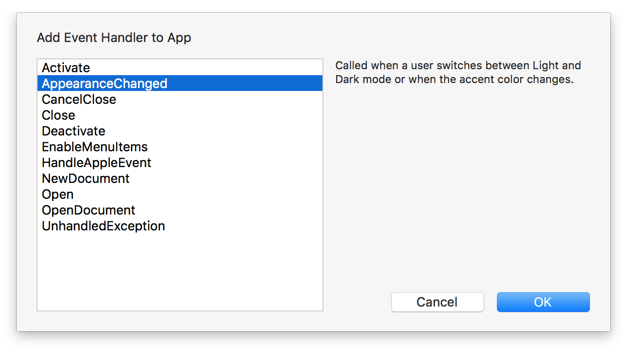This screenshot has width=627, height=352.
Task: Click the empty space left of Cancel button
Action: coord(356,302)
